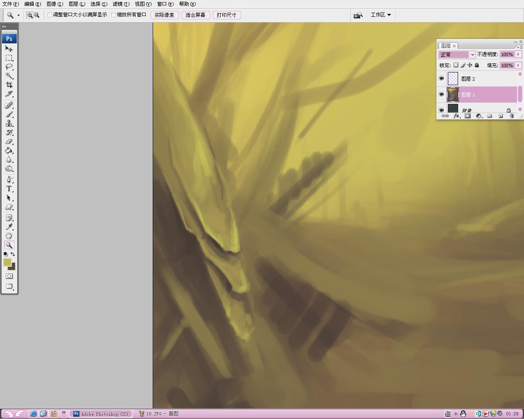Select the Custom Shape tool

(x=9, y=207)
